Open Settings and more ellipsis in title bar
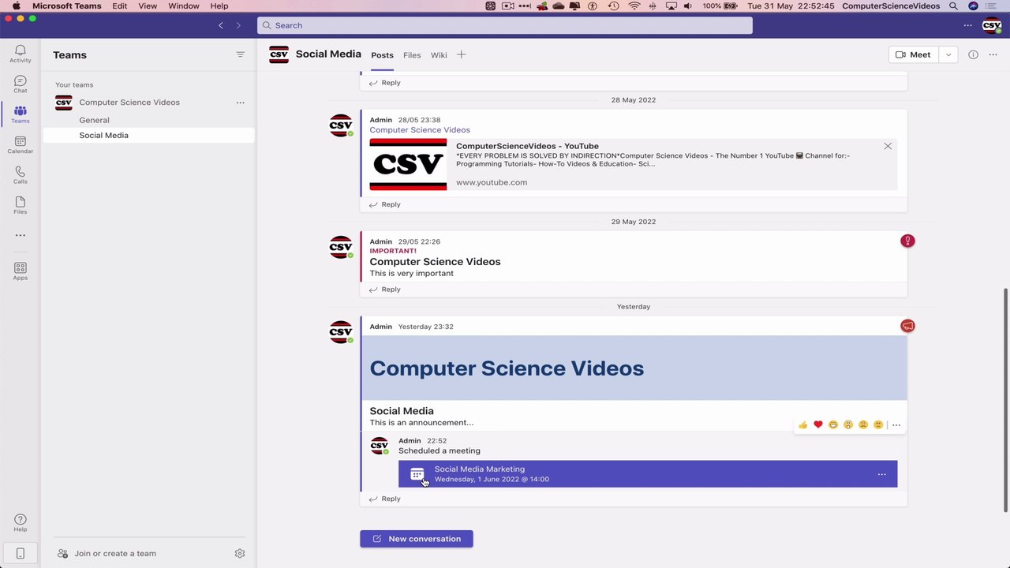The height and width of the screenshot is (568, 1010). 968,25
